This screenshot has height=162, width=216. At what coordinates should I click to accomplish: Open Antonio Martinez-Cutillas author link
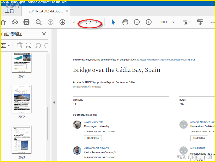[202, 122]
